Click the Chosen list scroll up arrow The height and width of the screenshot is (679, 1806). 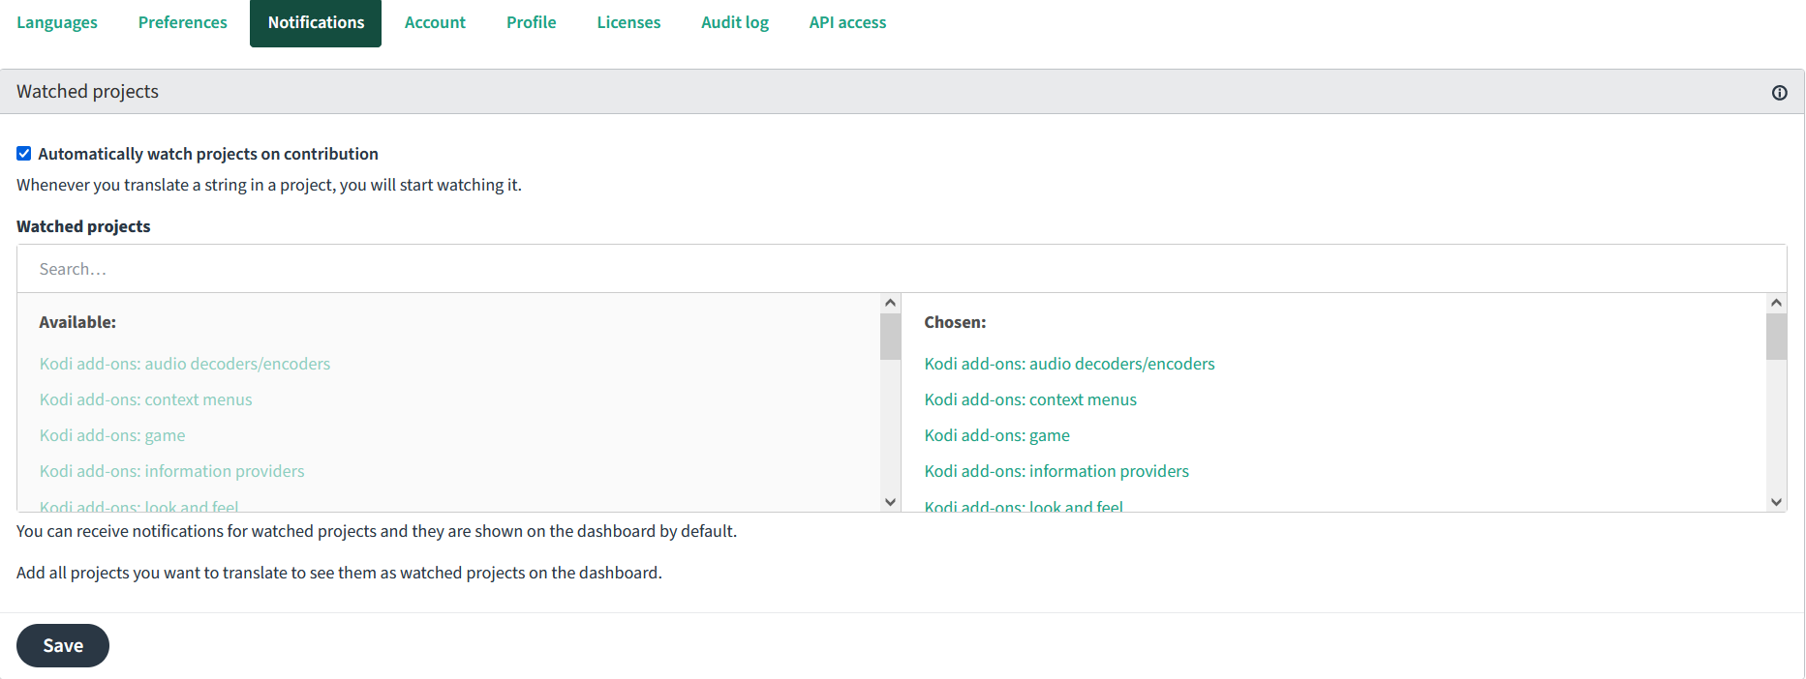1776,303
